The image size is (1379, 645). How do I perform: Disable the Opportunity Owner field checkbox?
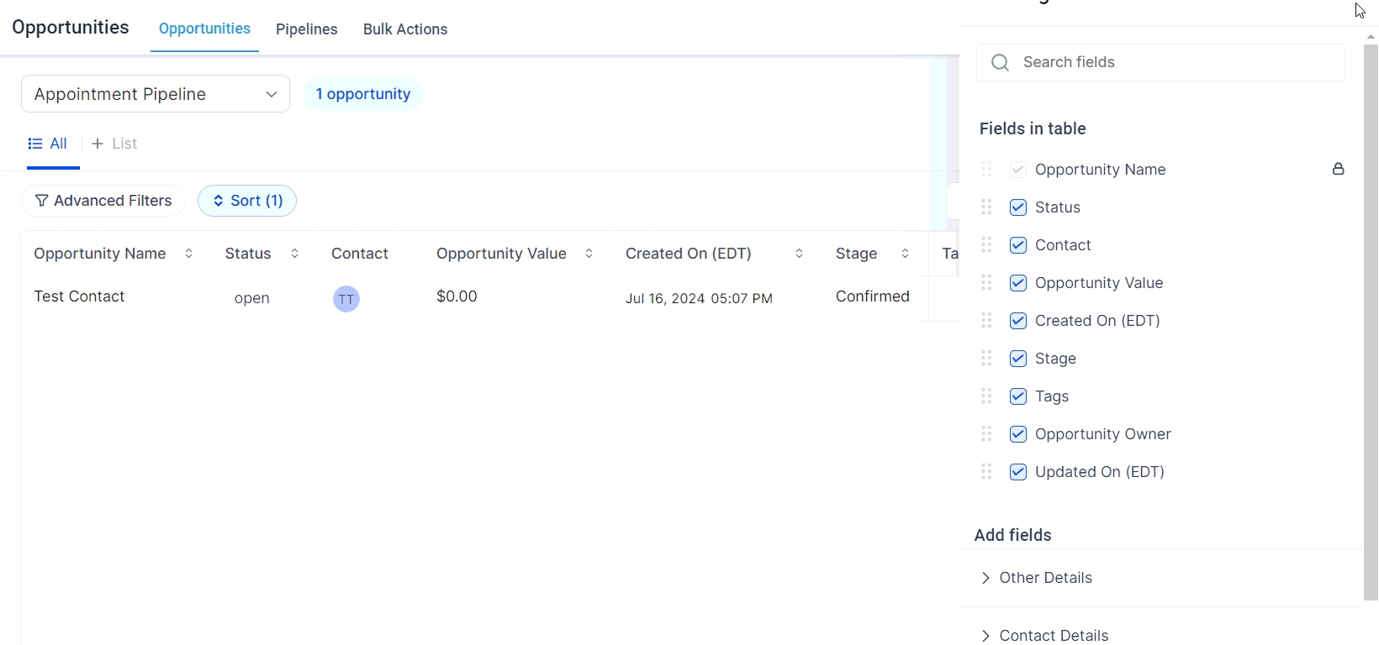tap(1018, 434)
